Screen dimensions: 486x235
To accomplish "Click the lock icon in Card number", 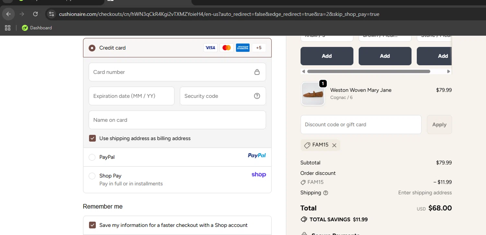I will [257, 72].
